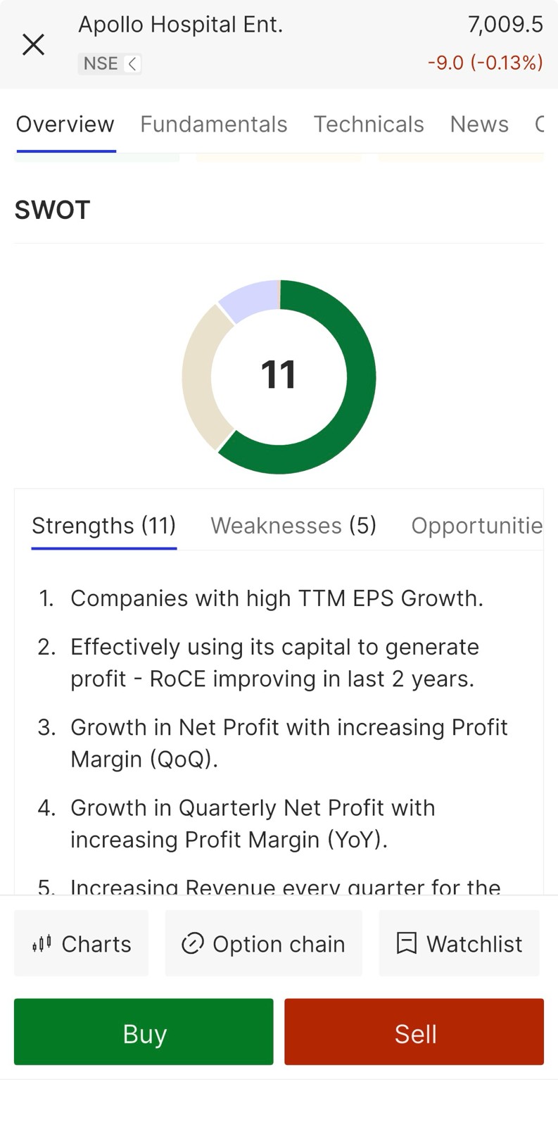Expand the NSE exchange selector chevron
The image size is (558, 1127).
click(x=132, y=64)
